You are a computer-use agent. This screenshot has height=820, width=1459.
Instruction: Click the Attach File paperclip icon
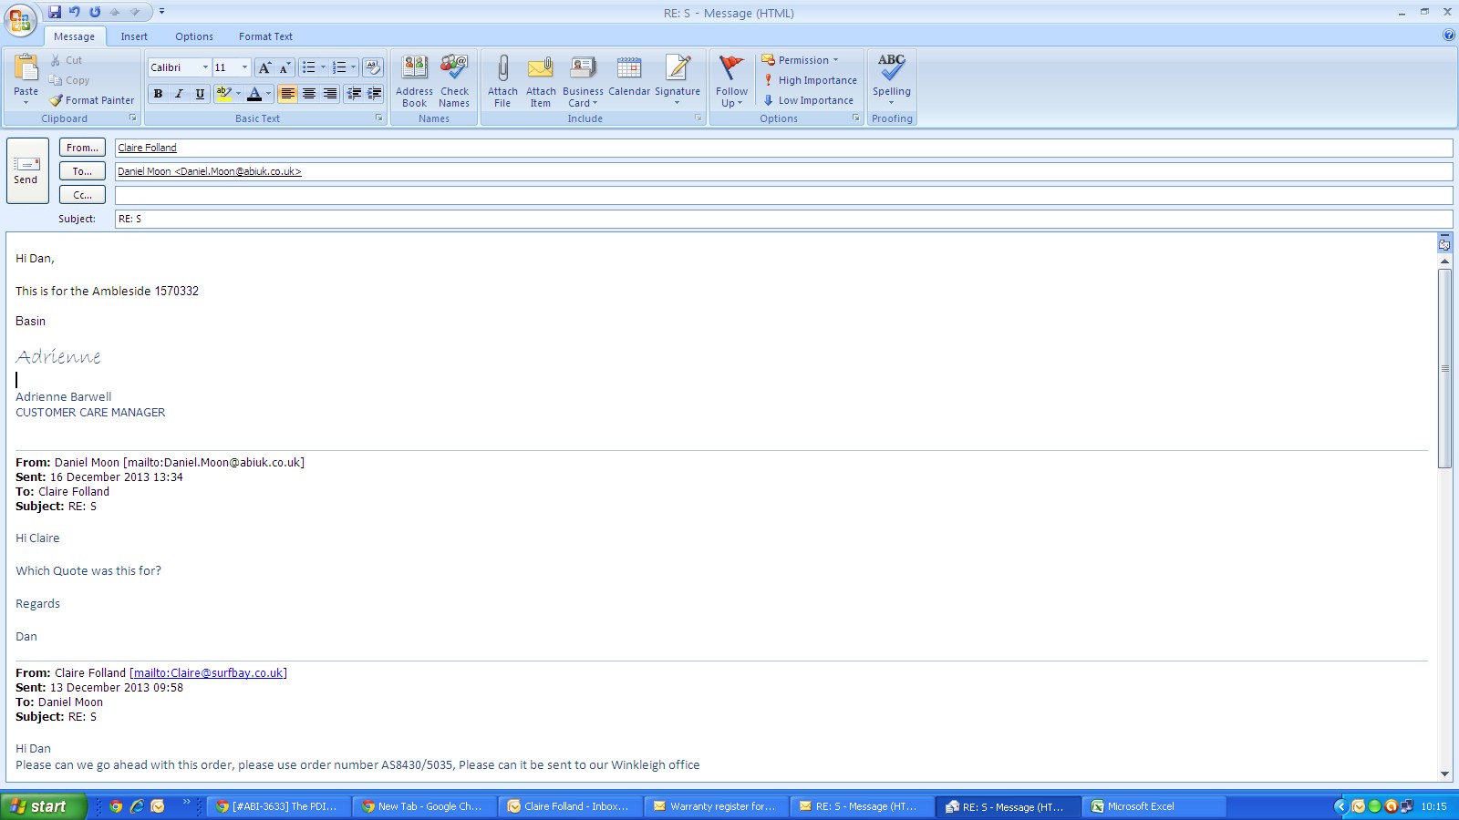point(502,69)
